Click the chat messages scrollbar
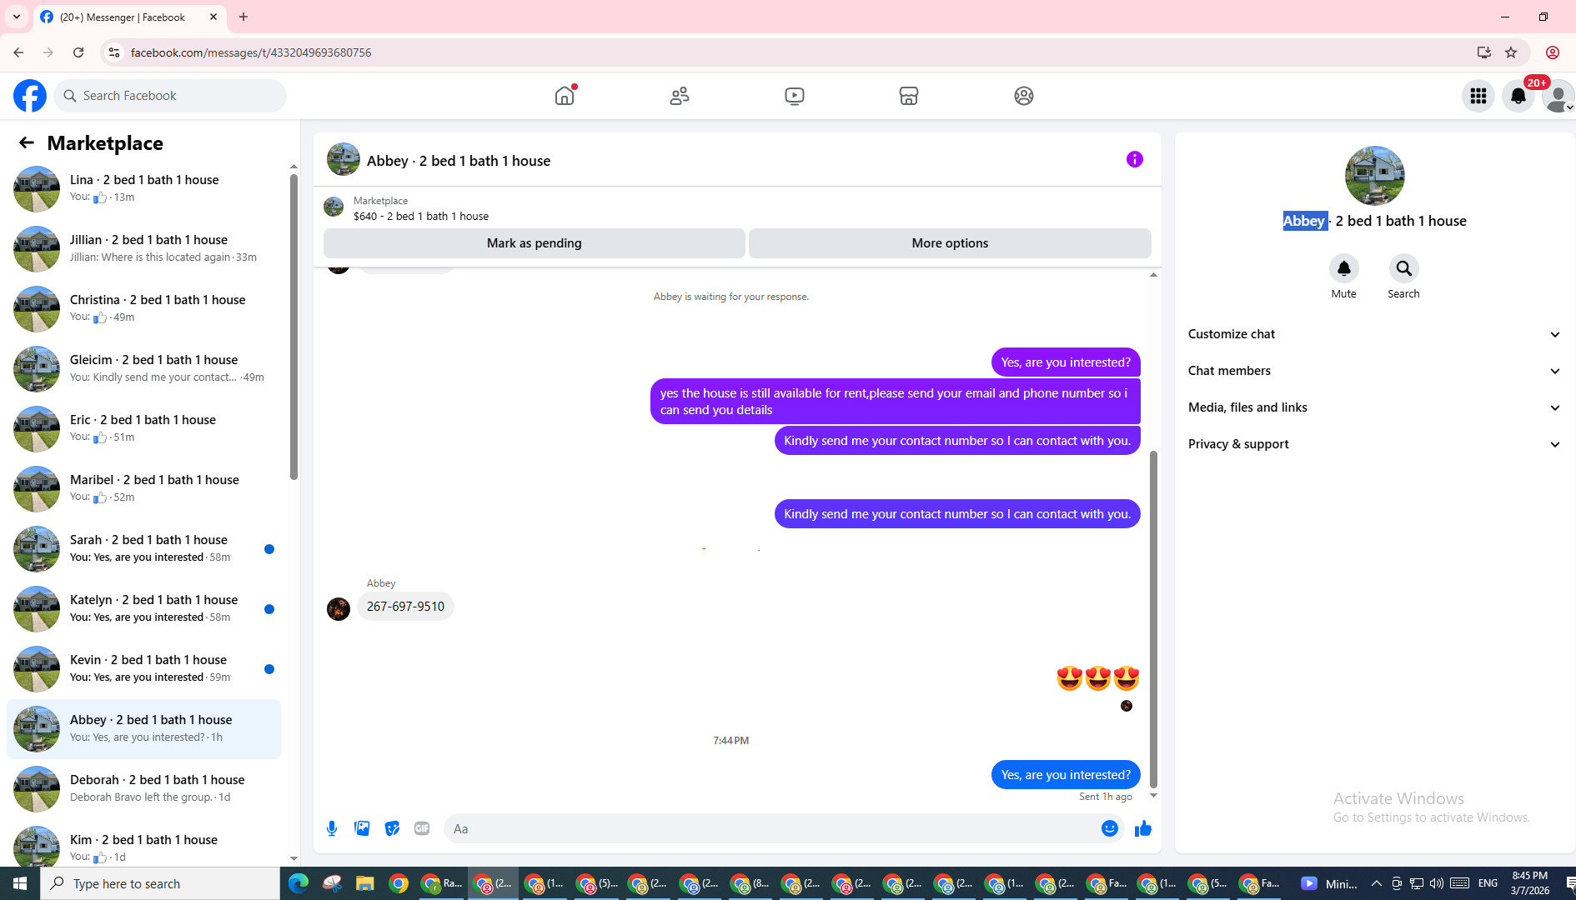 pos(1153,619)
